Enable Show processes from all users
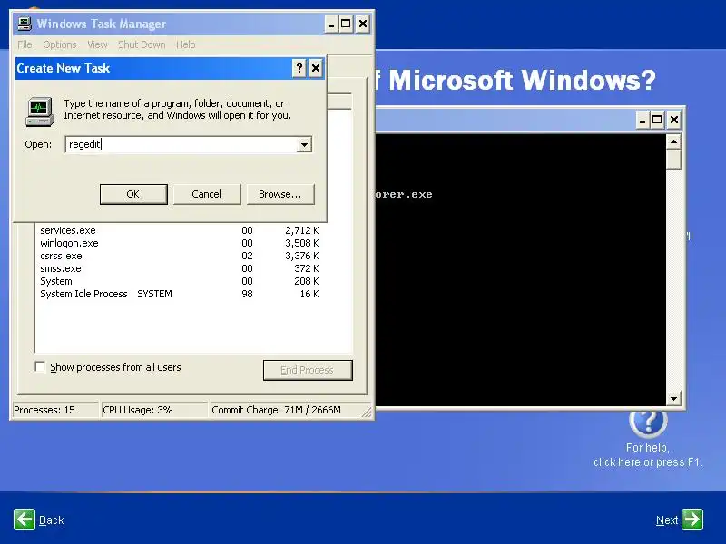Image resolution: width=726 pixels, height=544 pixels. tap(40, 367)
